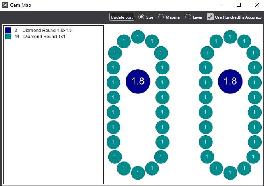Select the topmost teal gem of right ring

[x=230, y=37]
